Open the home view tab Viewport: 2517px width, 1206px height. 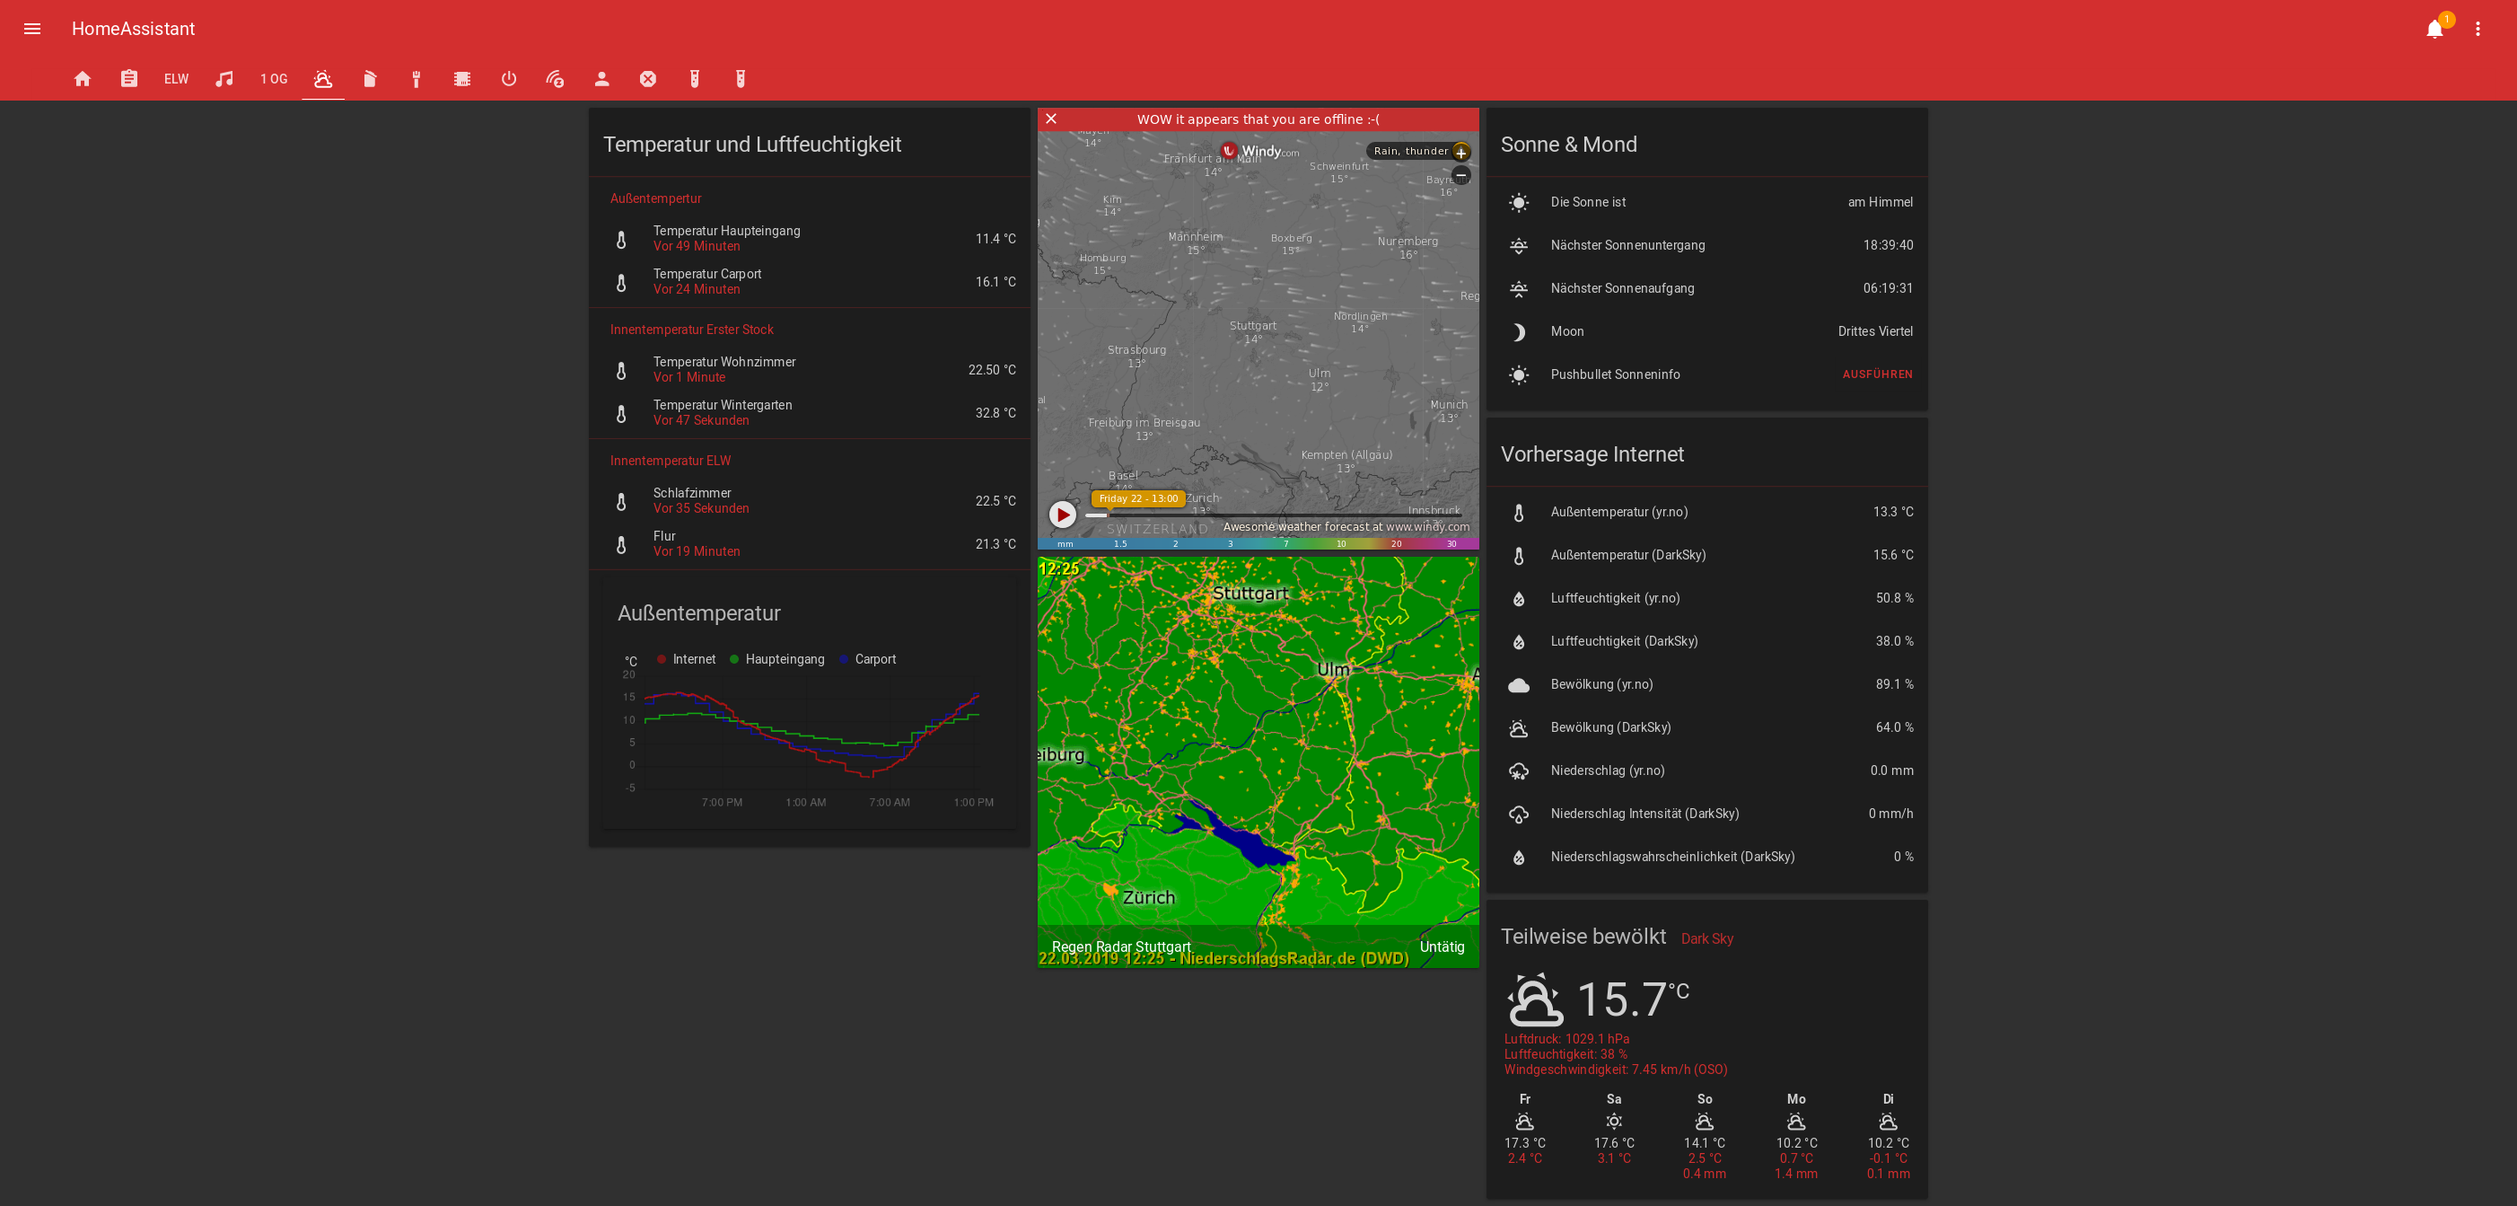pyautogui.click(x=82, y=79)
